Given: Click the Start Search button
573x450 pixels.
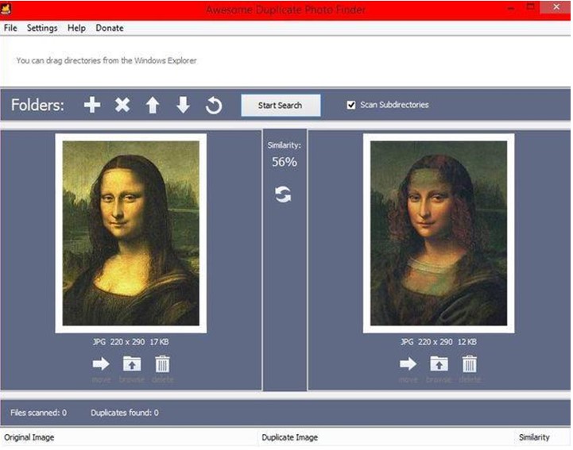Looking at the screenshot, I should (x=281, y=106).
